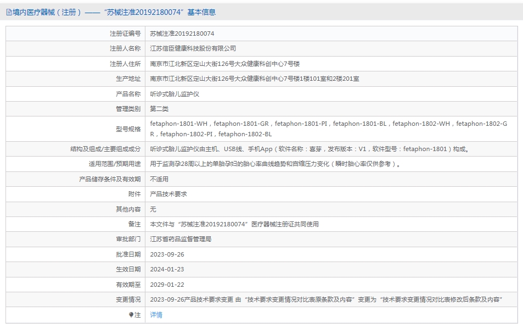Click management class value 第二类
Viewport: 523px width, 328px height.
(x=159, y=109)
